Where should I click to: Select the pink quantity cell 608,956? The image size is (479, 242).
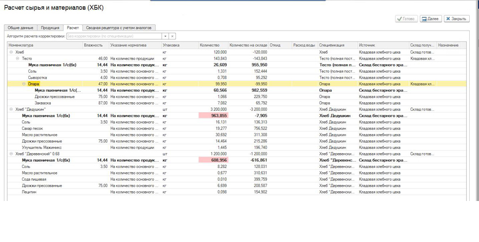[x=214, y=160]
